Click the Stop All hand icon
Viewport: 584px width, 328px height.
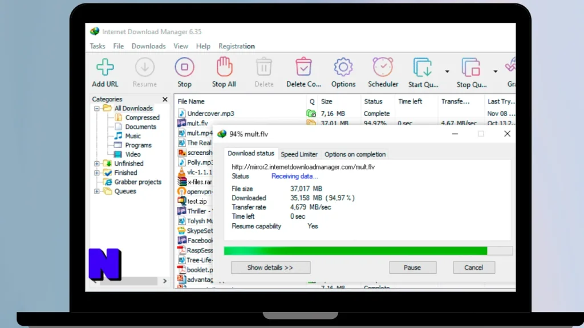point(224,67)
